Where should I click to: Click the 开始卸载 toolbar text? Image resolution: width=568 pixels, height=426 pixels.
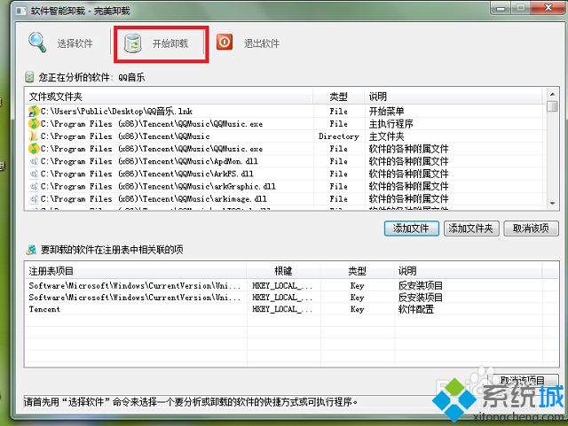(170, 43)
